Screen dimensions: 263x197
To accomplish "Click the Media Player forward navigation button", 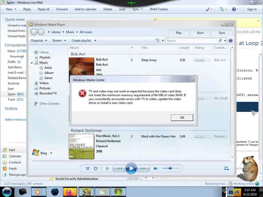I will [x=41, y=32].
